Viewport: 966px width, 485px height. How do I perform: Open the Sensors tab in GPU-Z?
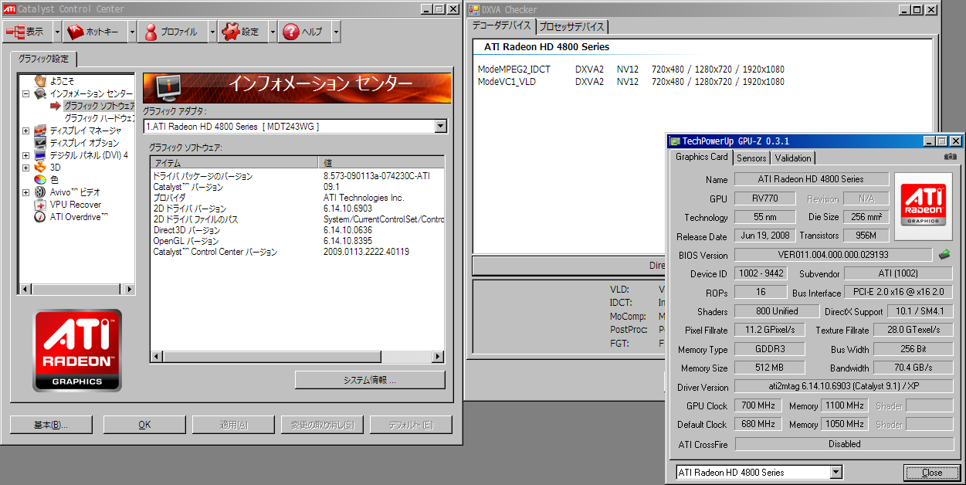(751, 158)
